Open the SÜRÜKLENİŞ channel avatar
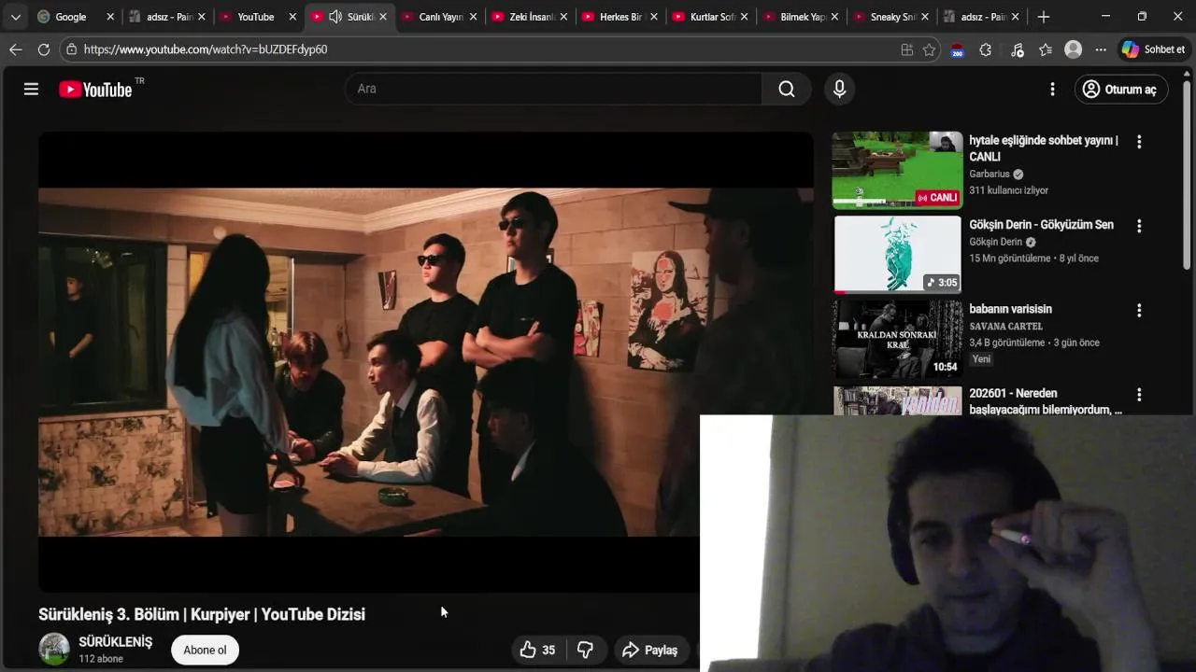This screenshot has width=1196, height=672. point(54,649)
